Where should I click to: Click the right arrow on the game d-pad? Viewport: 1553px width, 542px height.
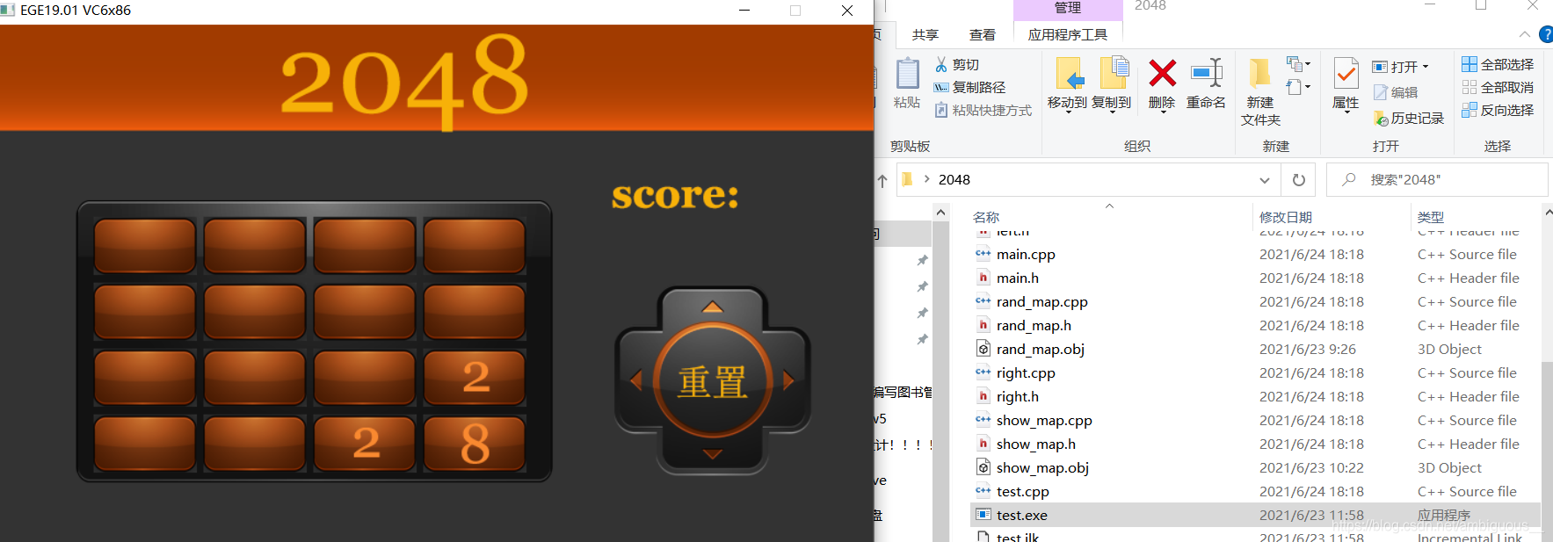[788, 380]
